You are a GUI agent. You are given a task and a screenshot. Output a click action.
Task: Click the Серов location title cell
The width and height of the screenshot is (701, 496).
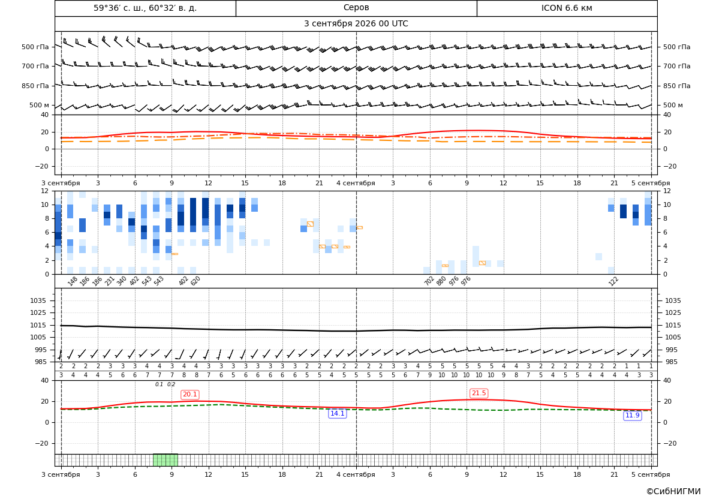click(356, 8)
